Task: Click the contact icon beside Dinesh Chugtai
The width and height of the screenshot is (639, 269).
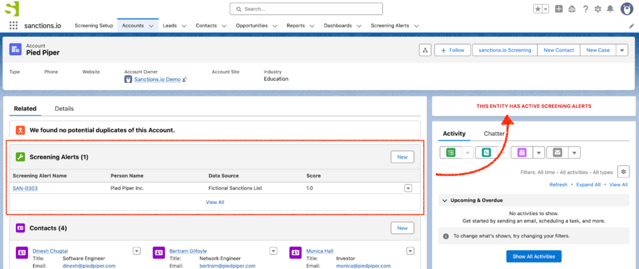Action: click(x=22, y=252)
